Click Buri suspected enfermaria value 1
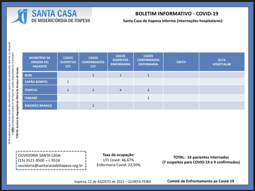 120,75
